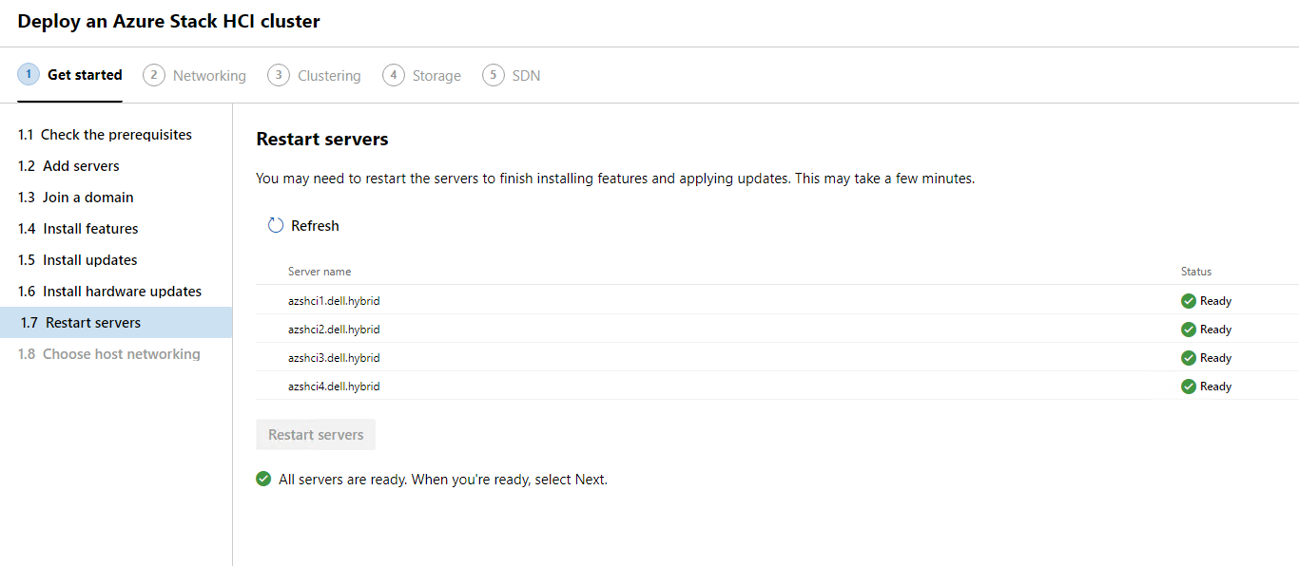1299x566 pixels.
Task: Click the Refresh circular arrow icon
Action: coord(276,225)
